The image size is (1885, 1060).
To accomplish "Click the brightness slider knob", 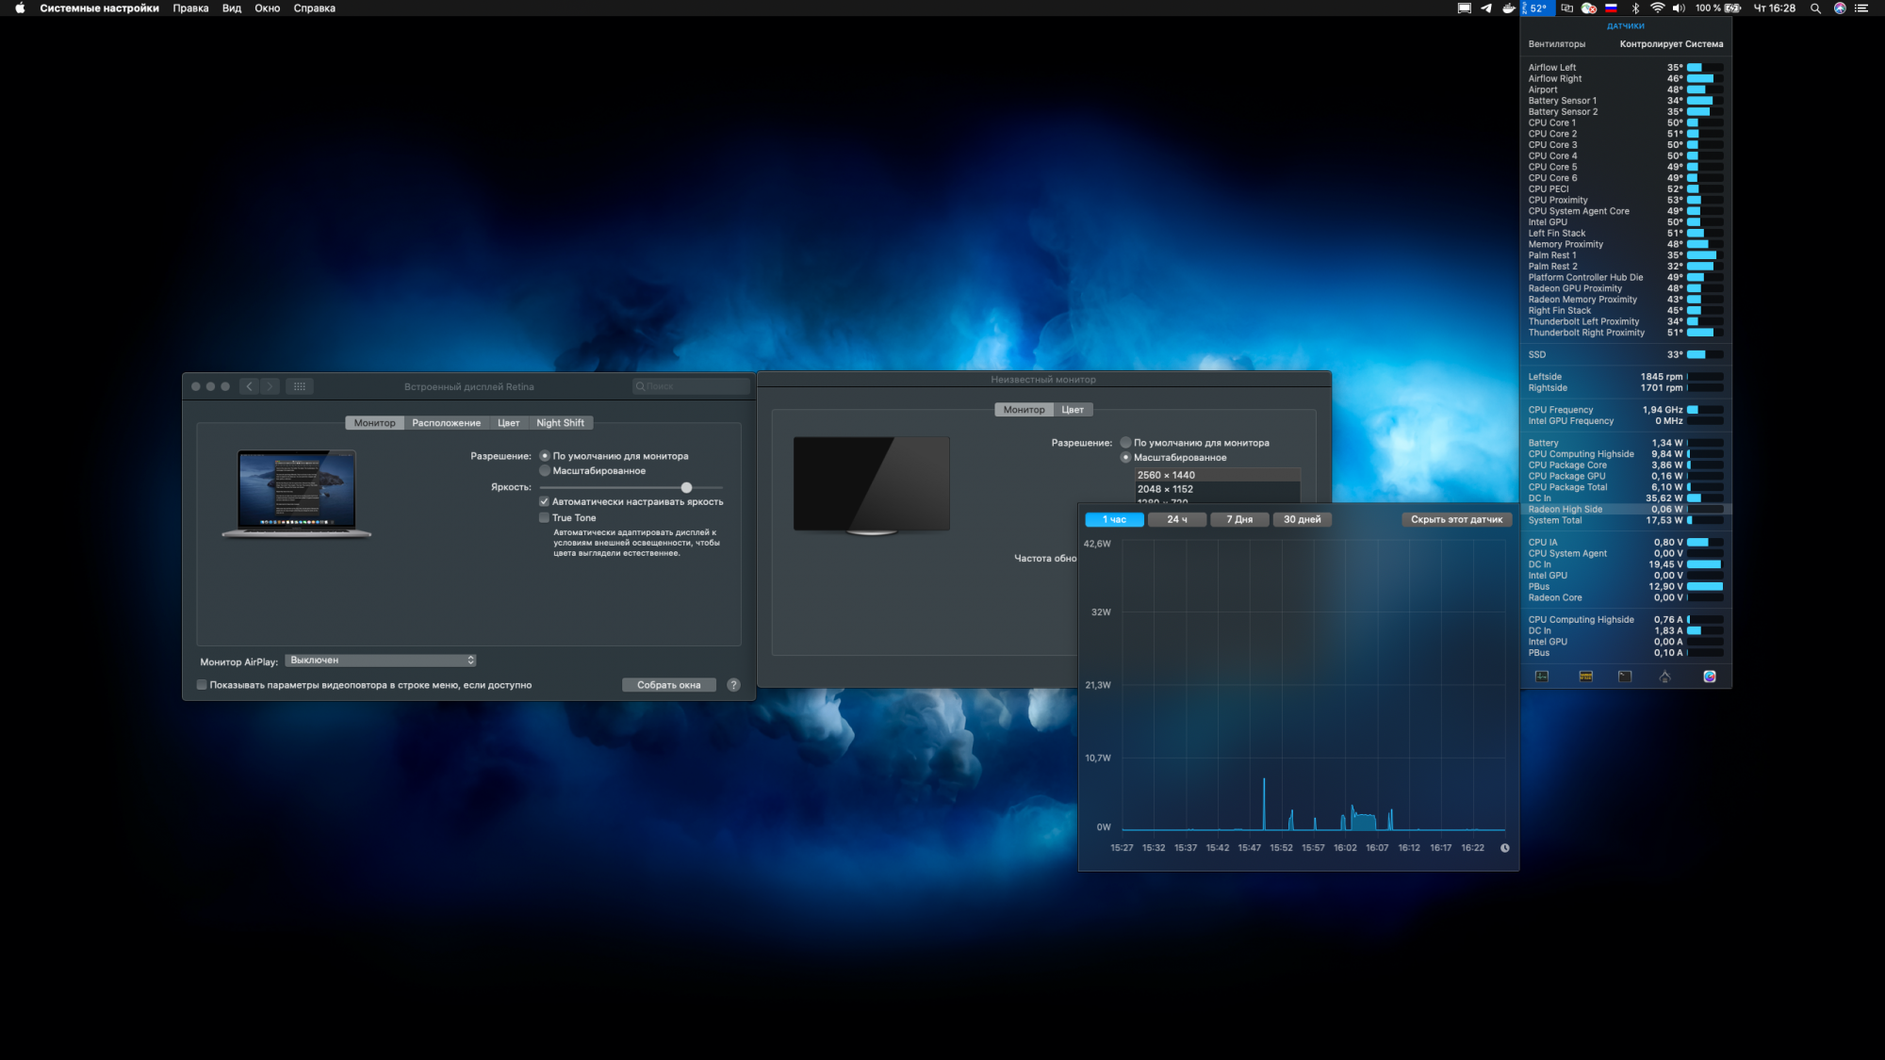I will 686,488.
